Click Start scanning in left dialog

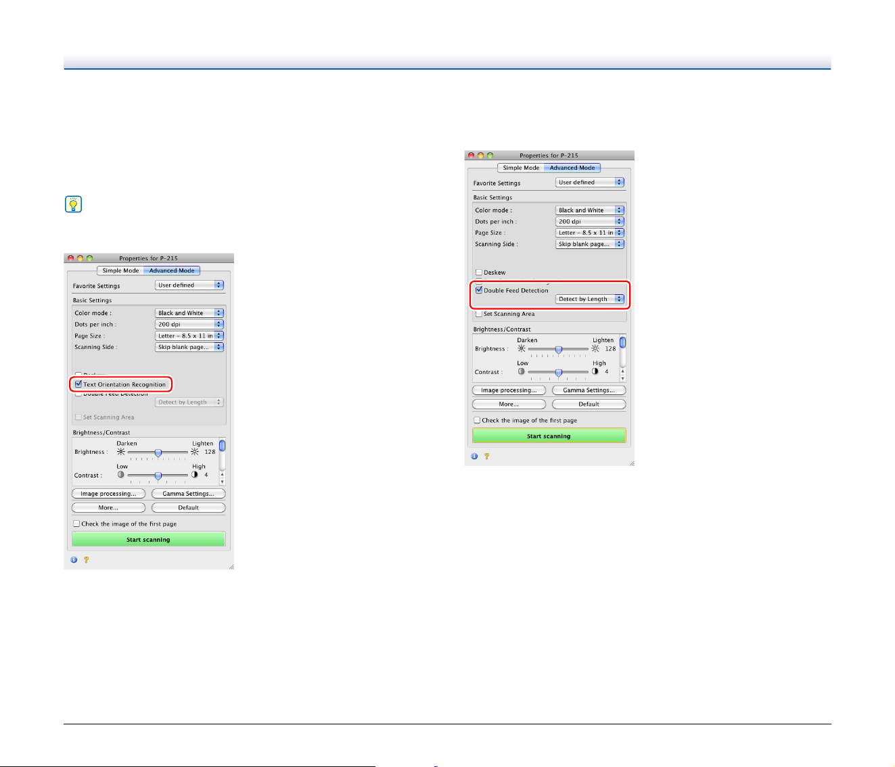(148, 540)
